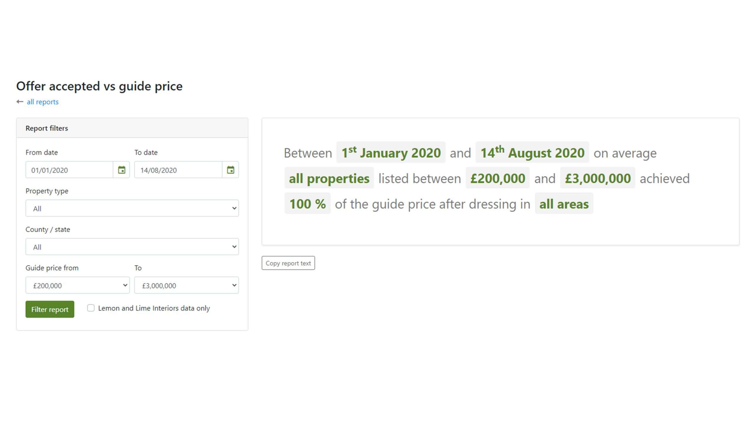The width and height of the screenshot is (750, 422).
Task: Expand the Property type dropdown
Action: click(x=132, y=208)
